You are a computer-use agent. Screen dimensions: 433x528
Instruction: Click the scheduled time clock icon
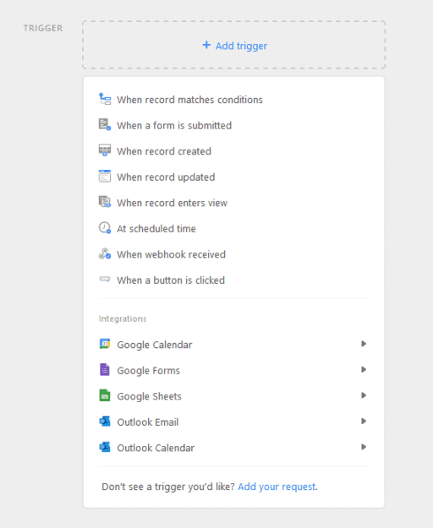click(105, 227)
